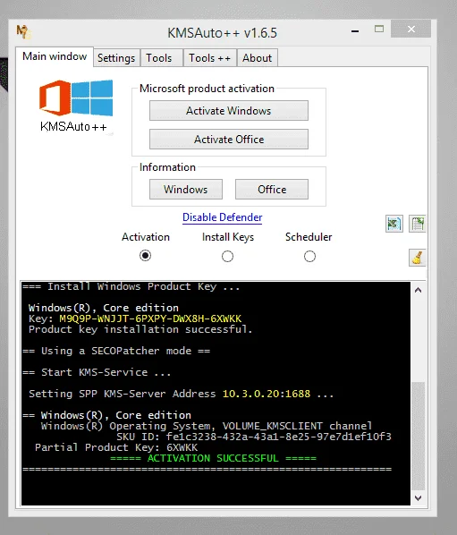457x535 pixels.
Task: Maximize the KMSAuto++ window
Action: 379,30
